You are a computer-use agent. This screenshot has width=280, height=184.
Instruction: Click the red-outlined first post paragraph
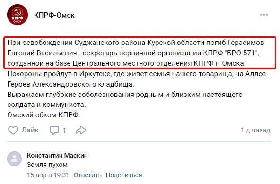coord(140,53)
